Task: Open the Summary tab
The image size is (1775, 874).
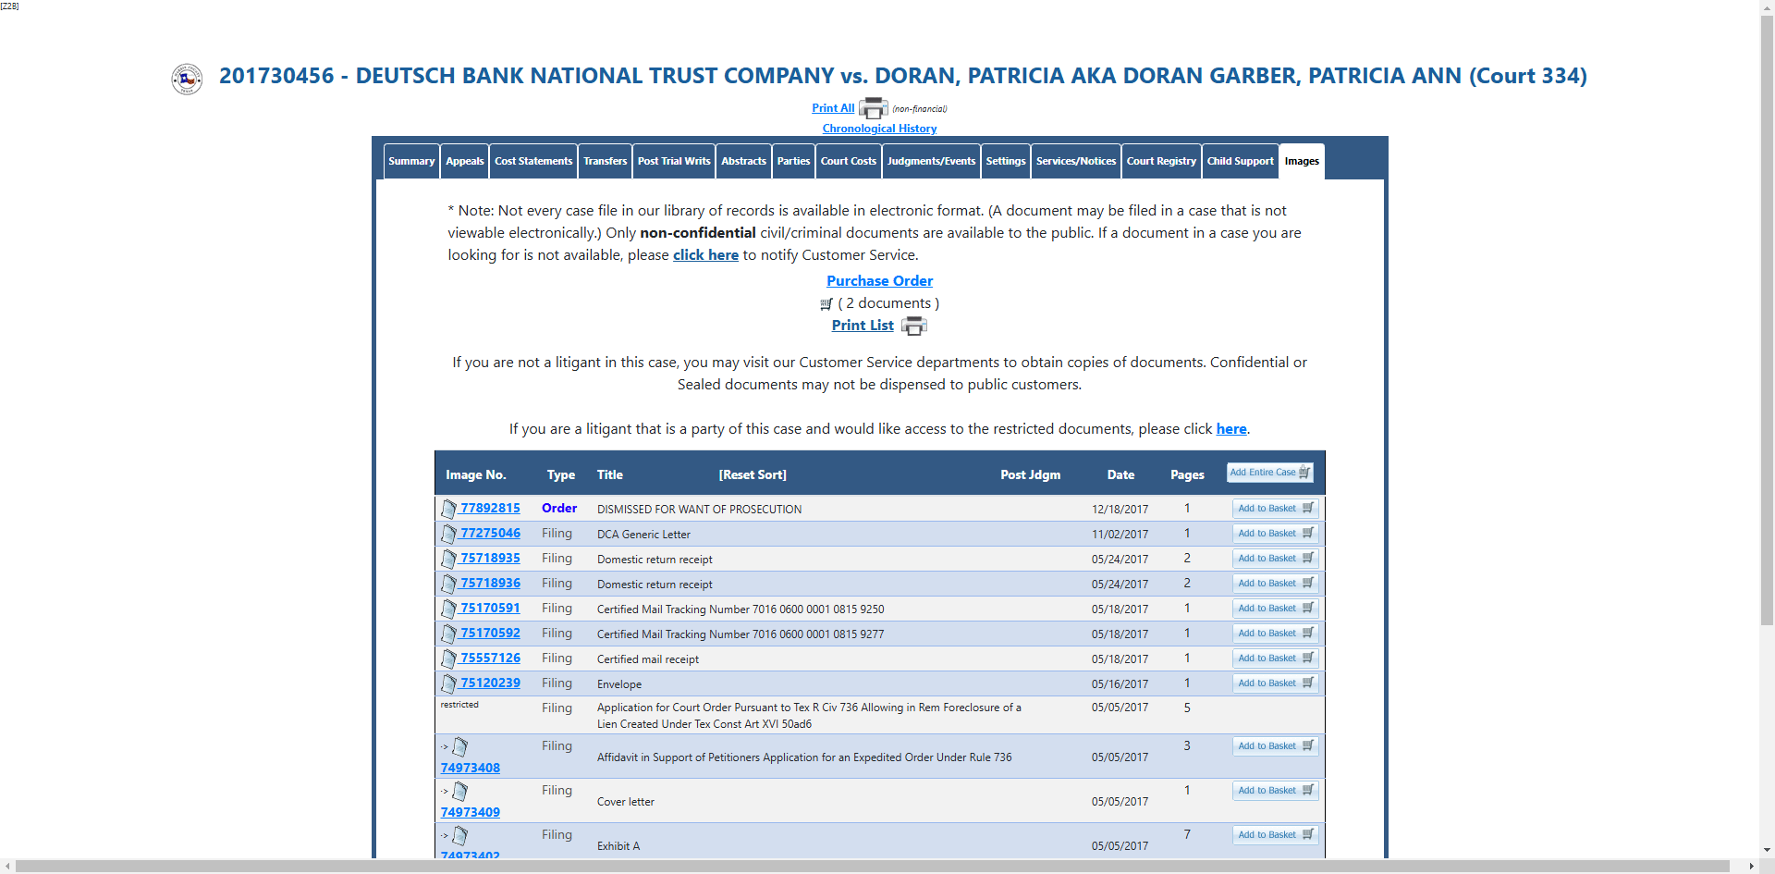Action: [411, 161]
